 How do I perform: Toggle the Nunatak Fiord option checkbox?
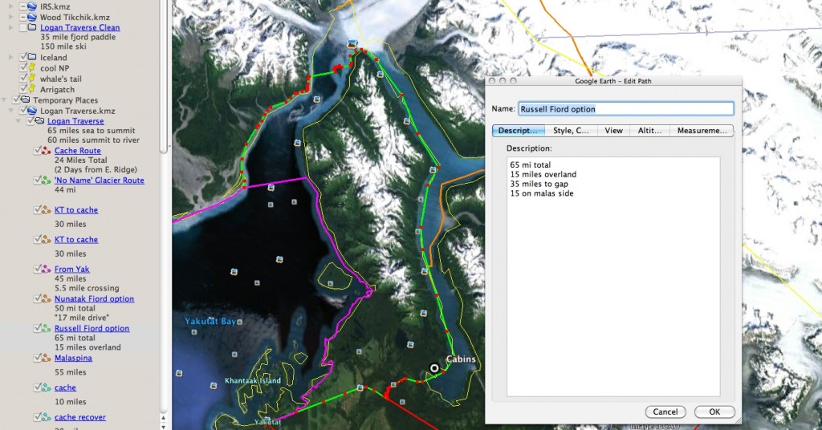[37, 299]
